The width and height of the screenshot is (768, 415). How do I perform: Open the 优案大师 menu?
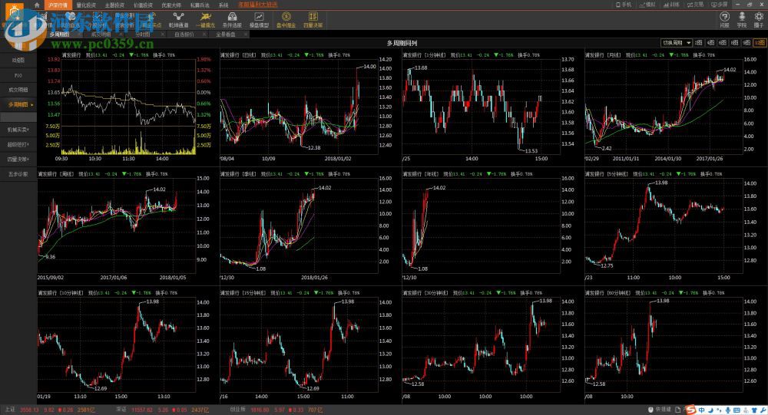click(171, 5)
